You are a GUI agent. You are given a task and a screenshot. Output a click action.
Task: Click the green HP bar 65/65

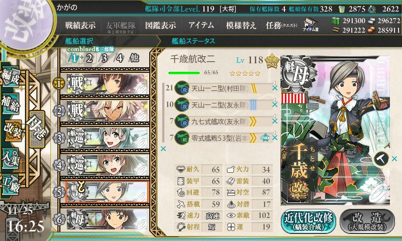tap(184, 73)
